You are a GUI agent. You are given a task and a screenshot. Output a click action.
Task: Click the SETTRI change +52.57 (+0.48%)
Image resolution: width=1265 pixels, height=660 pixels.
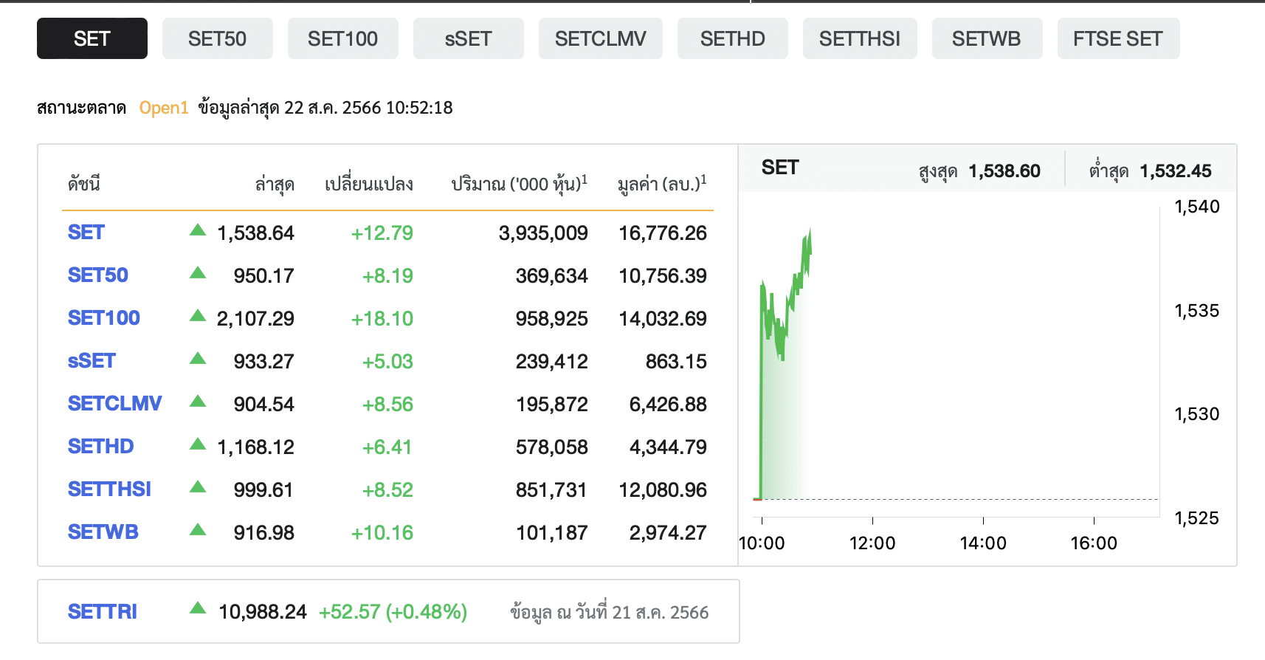click(393, 612)
